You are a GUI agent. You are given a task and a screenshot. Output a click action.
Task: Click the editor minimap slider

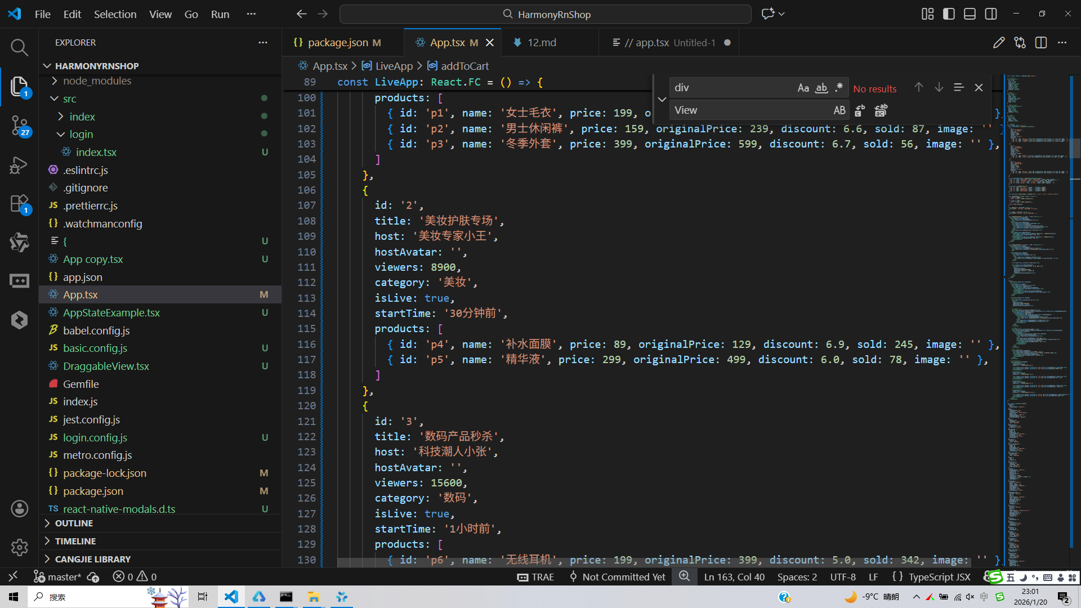click(x=1074, y=147)
